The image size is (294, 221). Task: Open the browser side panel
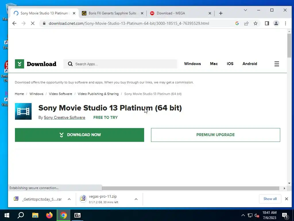click(267, 23)
